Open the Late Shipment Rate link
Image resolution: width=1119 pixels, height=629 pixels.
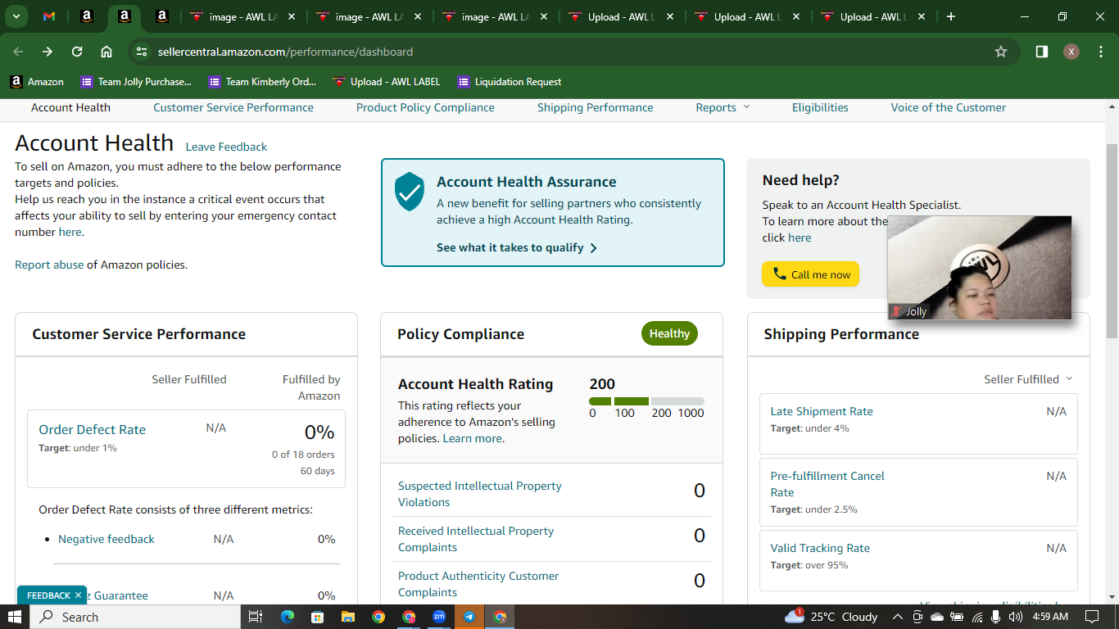point(822,411)
